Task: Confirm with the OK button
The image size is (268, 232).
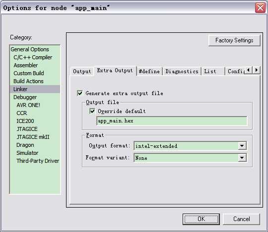Action: [201, 219]
